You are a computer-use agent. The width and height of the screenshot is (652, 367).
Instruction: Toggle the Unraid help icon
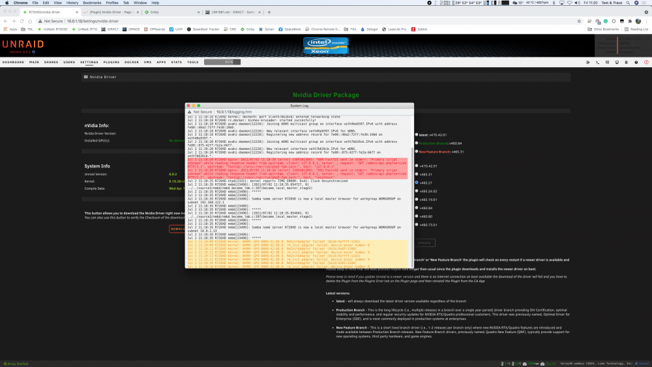tap(636, 63)
